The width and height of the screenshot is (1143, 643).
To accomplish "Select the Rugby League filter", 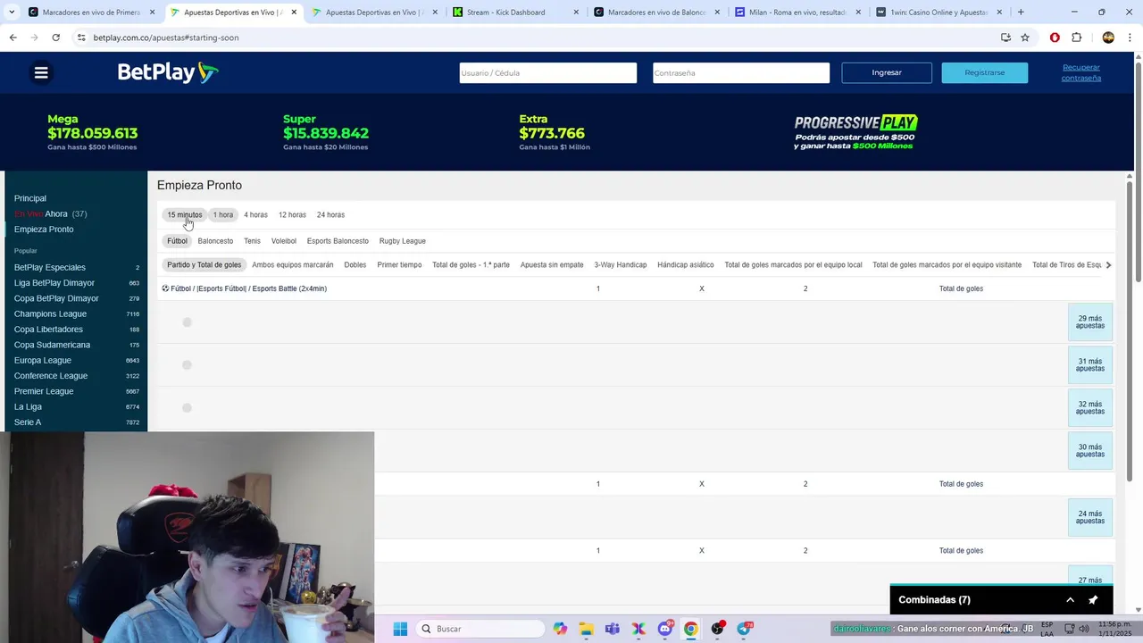I will point(403,241).
